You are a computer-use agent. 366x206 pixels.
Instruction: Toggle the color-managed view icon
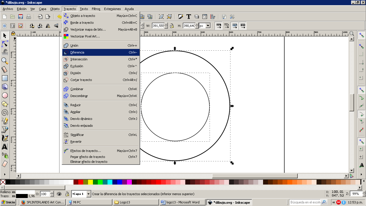pos(351,176)
